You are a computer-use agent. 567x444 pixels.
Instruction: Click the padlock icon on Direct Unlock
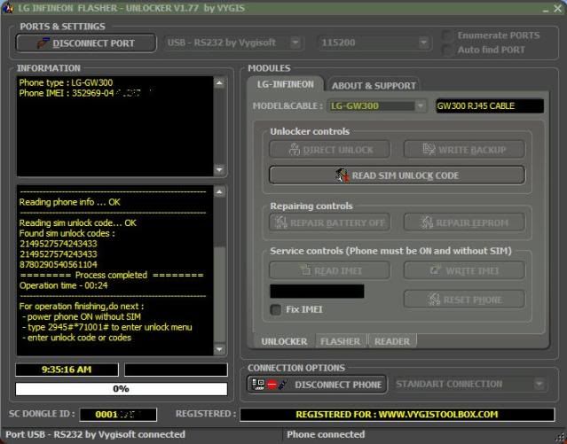point(295,149)
